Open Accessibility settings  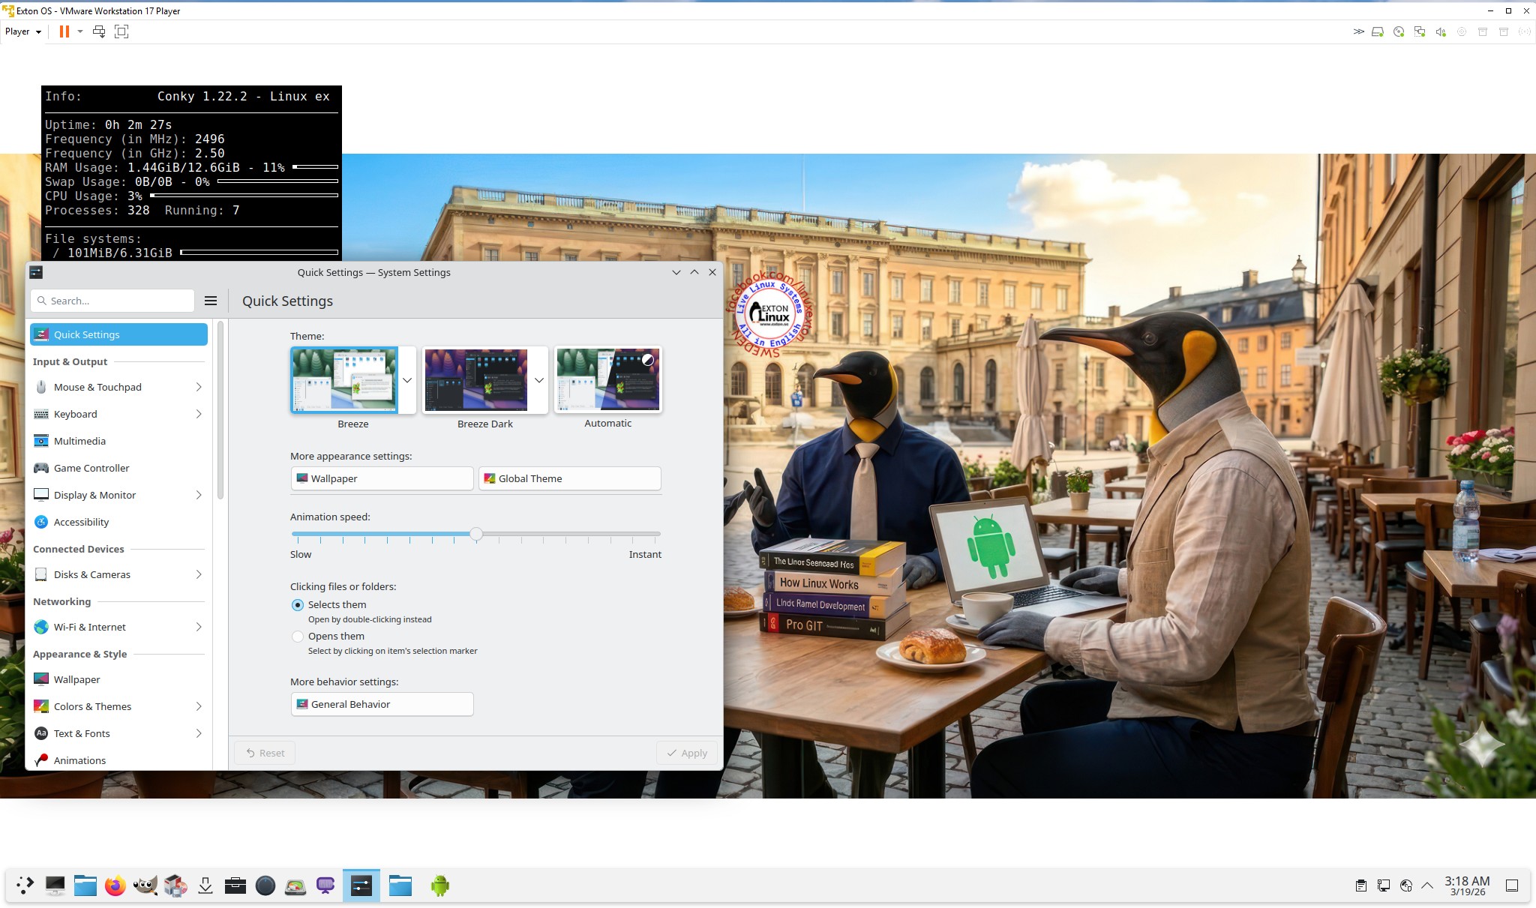(81, 522)
